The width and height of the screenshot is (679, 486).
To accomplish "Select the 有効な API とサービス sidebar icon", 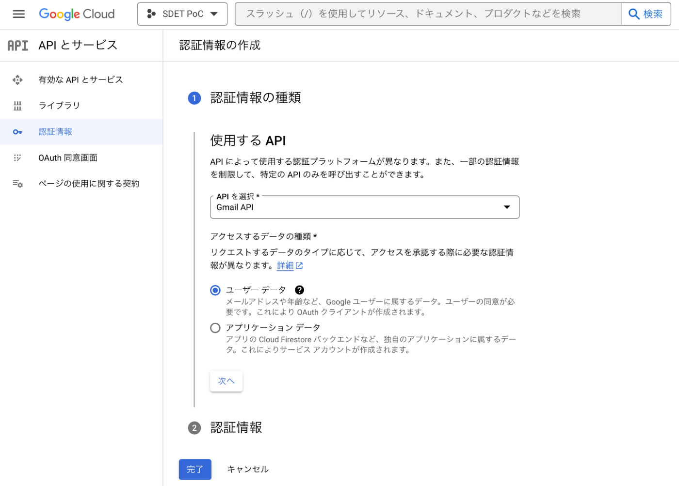I will [17, 79].
